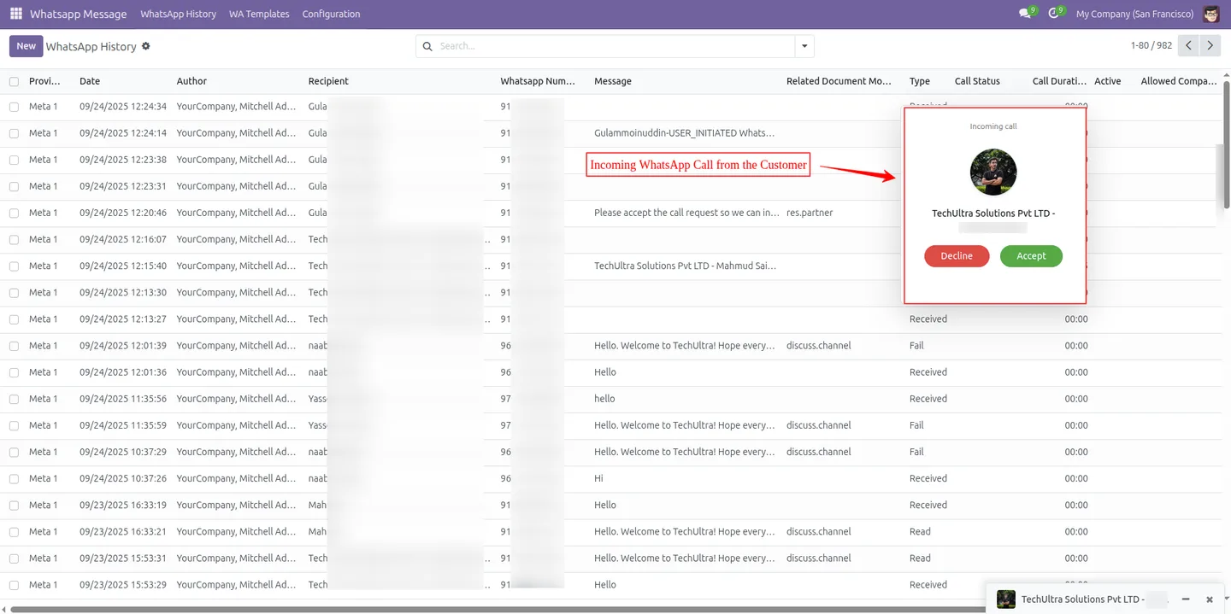This screenshot has width=1231, height=614.
Task: Sort by the Recipient column header
Action: click(x=328, y=81)
